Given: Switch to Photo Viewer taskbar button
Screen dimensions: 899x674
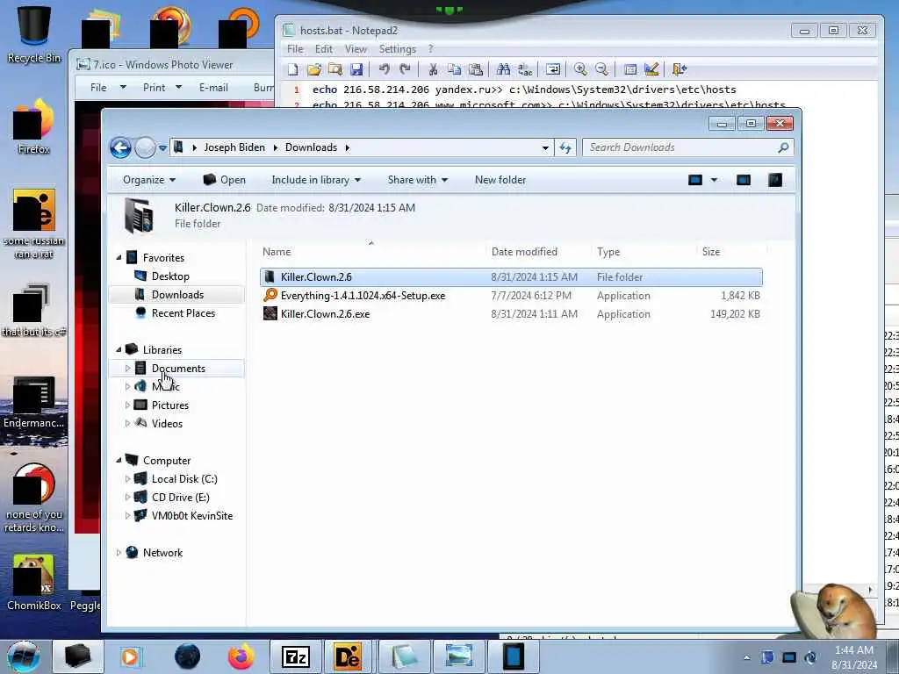Looking at the screenshot, I should coord(458,656).
